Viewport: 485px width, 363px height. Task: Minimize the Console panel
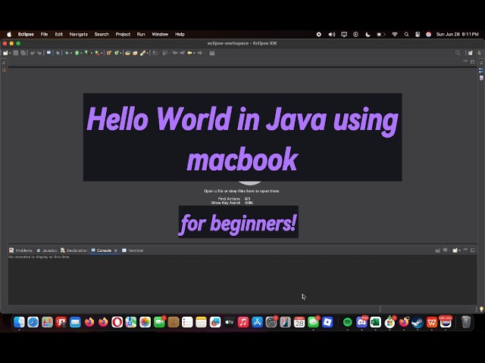click(465, 250)
